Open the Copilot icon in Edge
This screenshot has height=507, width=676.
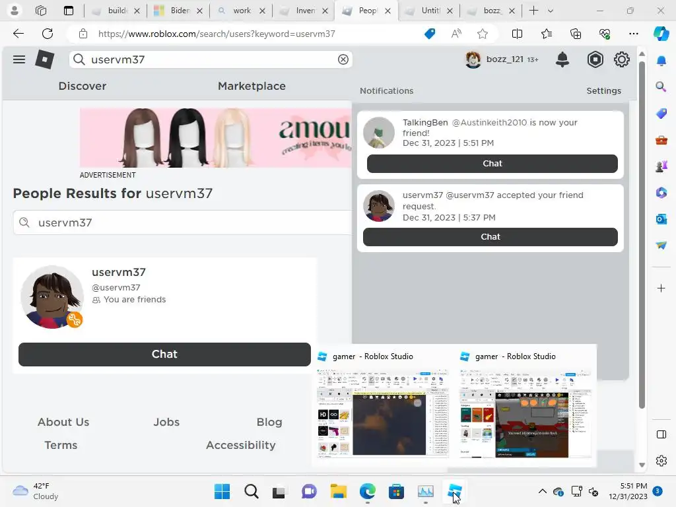click(x=661, y=34)
